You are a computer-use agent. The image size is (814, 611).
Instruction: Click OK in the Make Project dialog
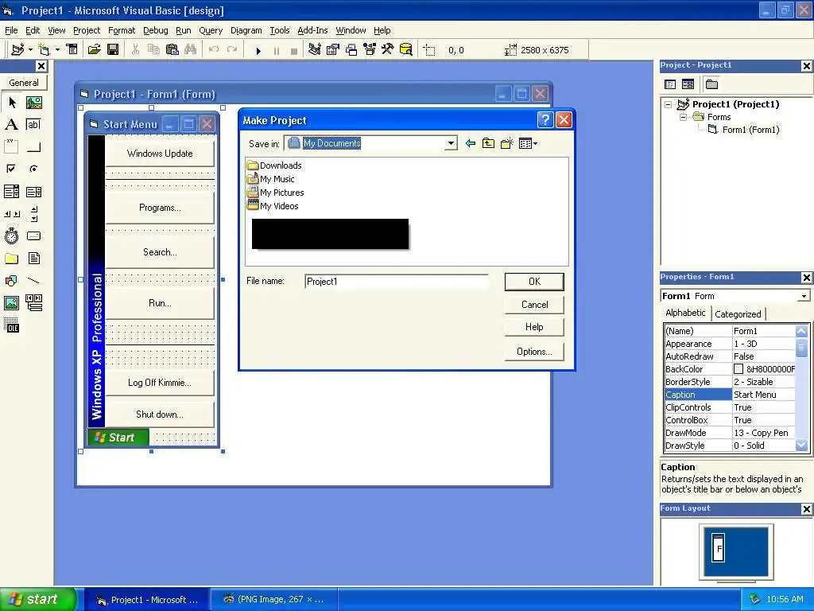[534, 282]
